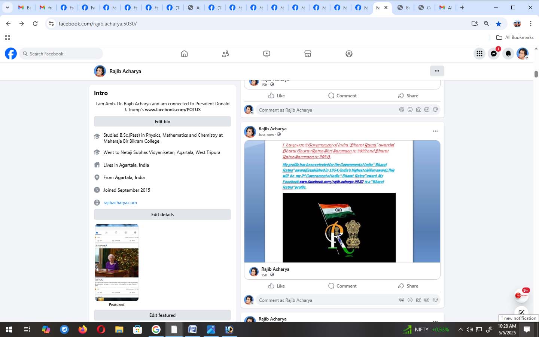Open Google Chrome taskbar icon
This screenshot has width=539, height=337.
[x=156, y=330]
